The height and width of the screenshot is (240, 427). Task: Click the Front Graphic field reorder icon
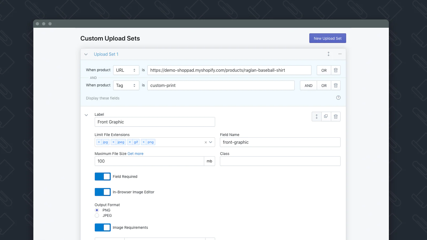coord(317,117)
